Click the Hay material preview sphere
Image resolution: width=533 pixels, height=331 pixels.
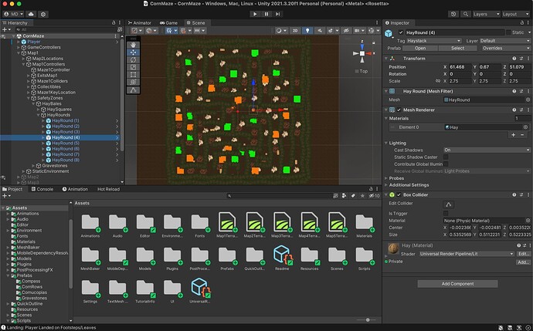tap(394, 248)
